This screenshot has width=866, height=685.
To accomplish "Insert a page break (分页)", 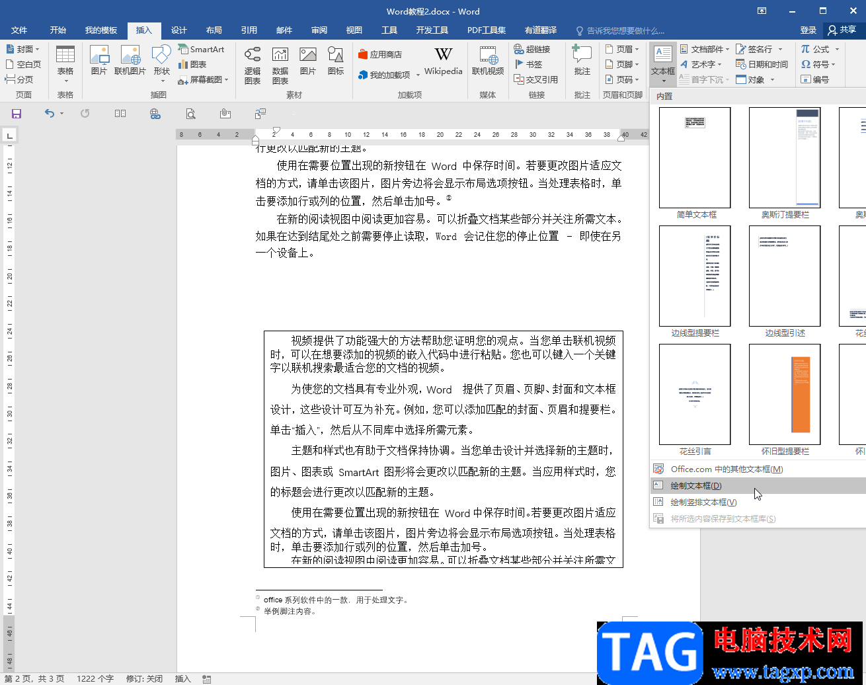I will pyautogui.click(x=20, y=79).
